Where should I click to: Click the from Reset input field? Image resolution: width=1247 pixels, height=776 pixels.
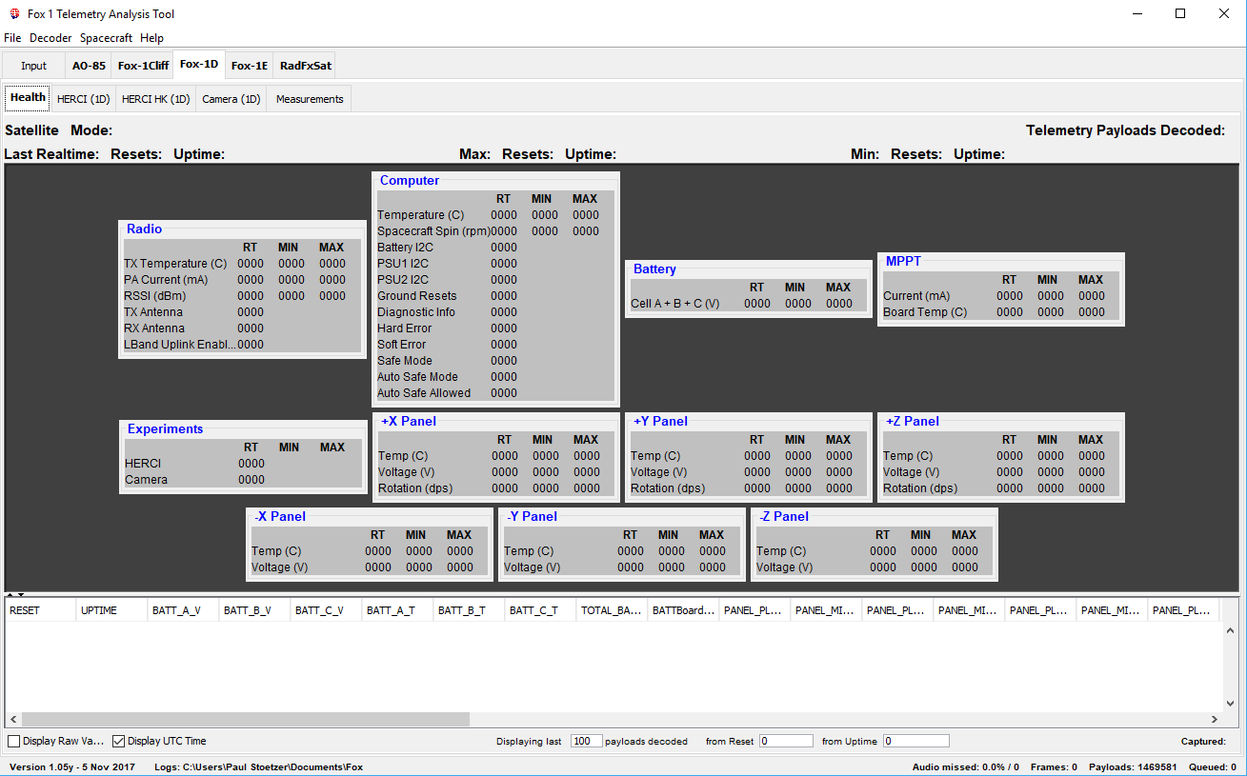[786, 741]
